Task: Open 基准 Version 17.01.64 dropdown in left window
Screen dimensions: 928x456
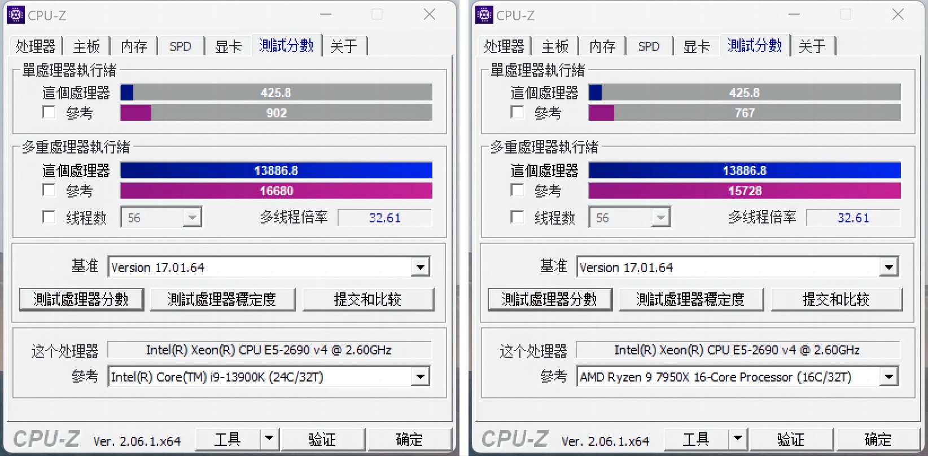Action: point(420,267)
